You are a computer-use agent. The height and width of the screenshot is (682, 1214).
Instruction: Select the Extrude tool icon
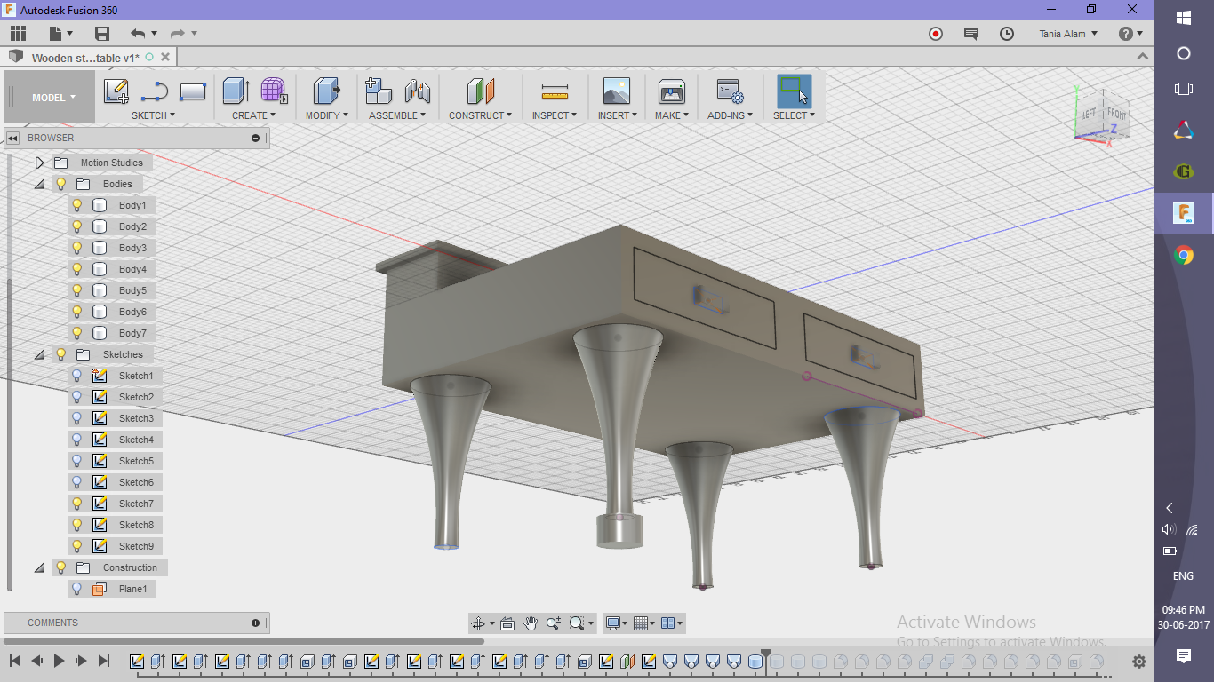[236, 91]
